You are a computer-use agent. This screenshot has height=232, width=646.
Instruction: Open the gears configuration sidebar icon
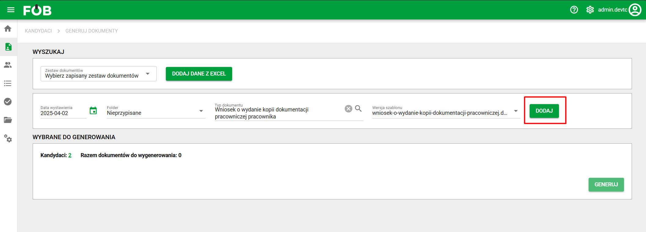coord(8,139)
